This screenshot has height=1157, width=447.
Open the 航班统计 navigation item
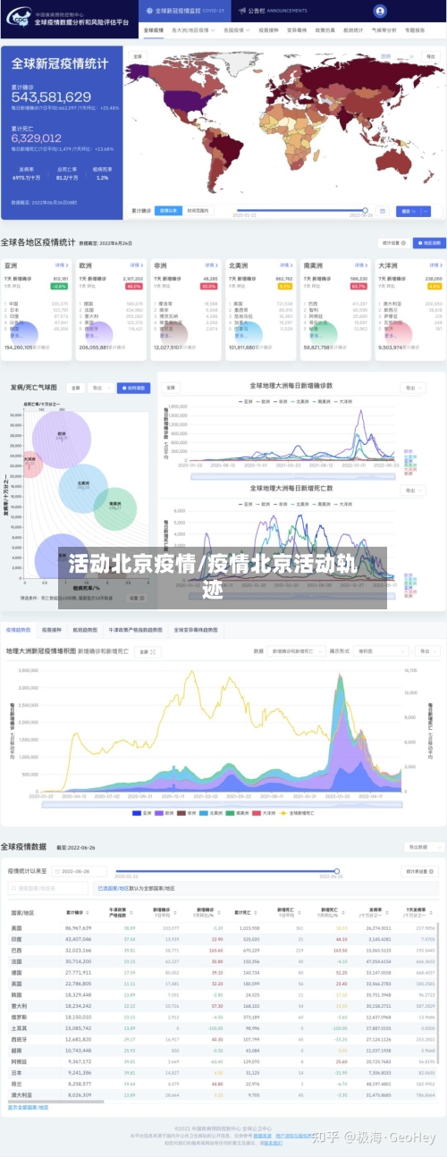point(353,29)
